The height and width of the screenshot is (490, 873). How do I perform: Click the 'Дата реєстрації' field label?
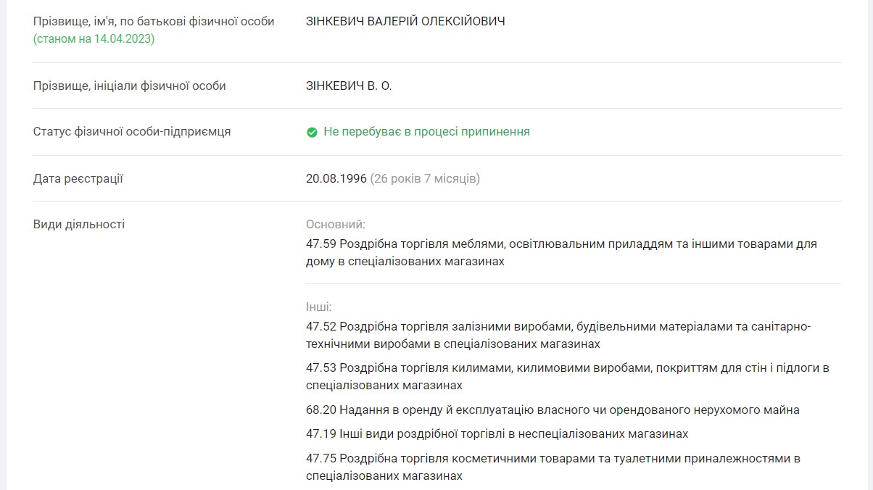pyautogui.click(x=78, y=178)
